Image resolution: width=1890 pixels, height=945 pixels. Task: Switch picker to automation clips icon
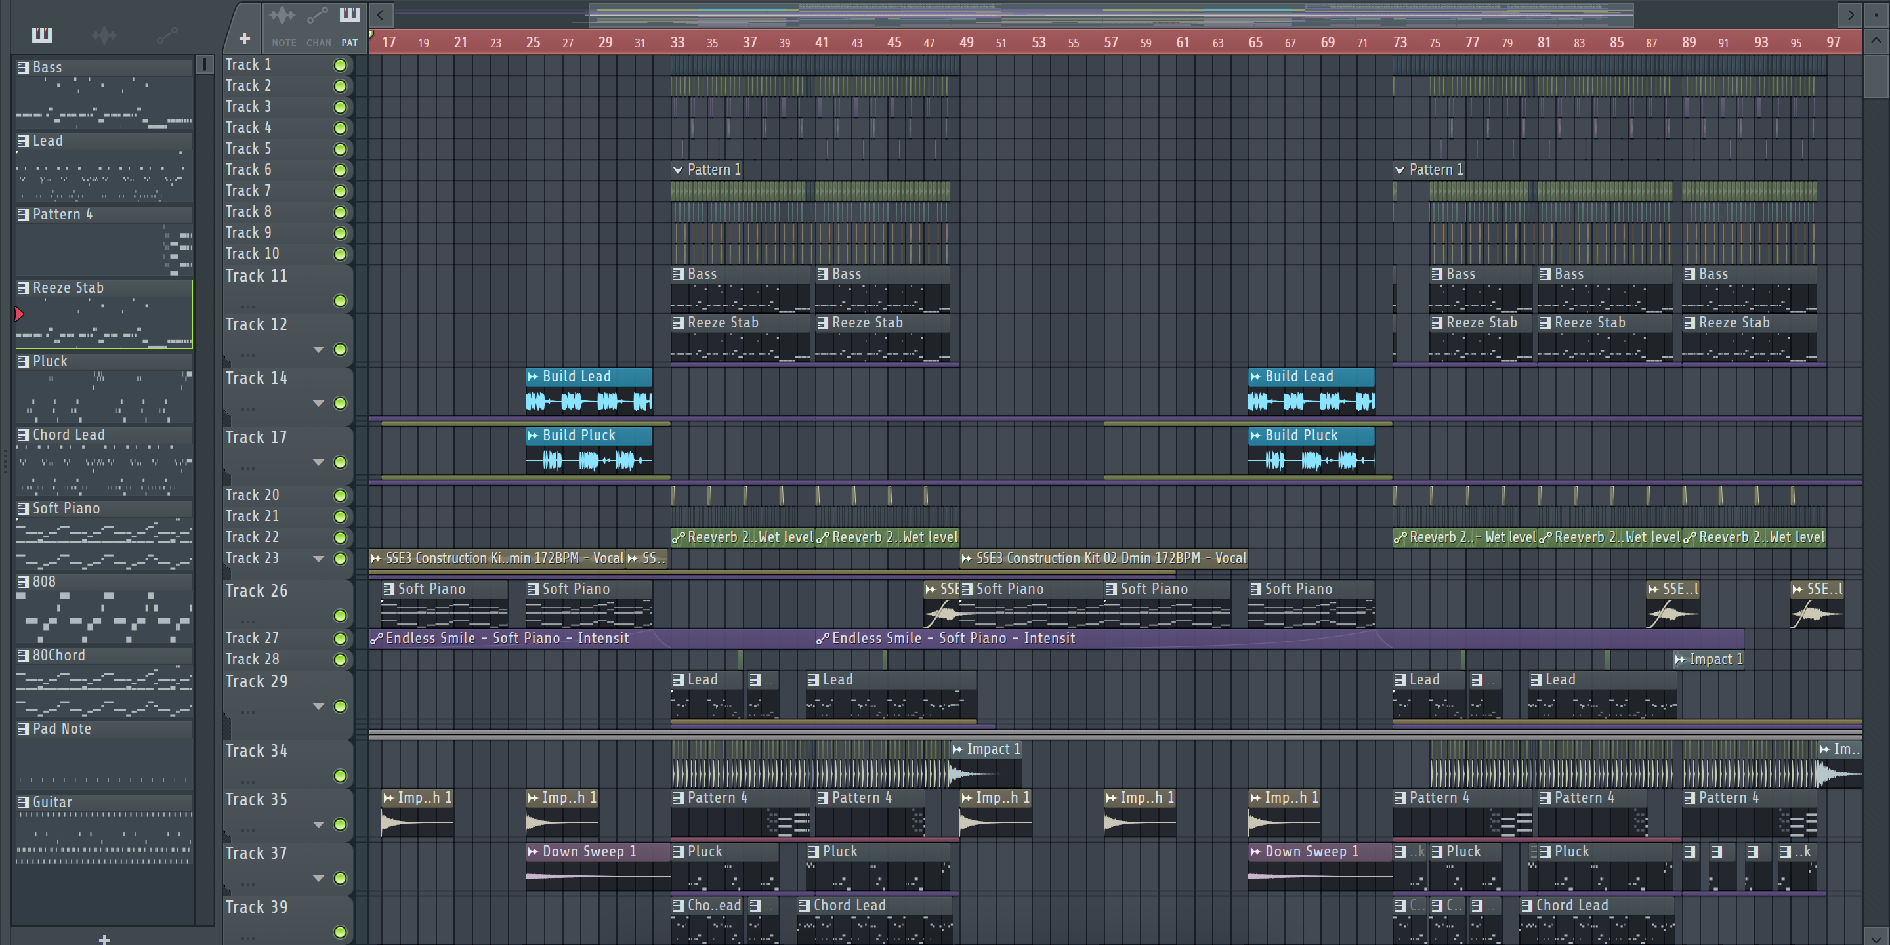pos(167,35)
